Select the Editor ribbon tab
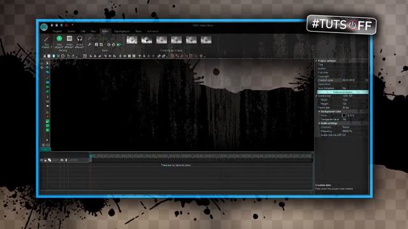 click(x=105, y=31)
